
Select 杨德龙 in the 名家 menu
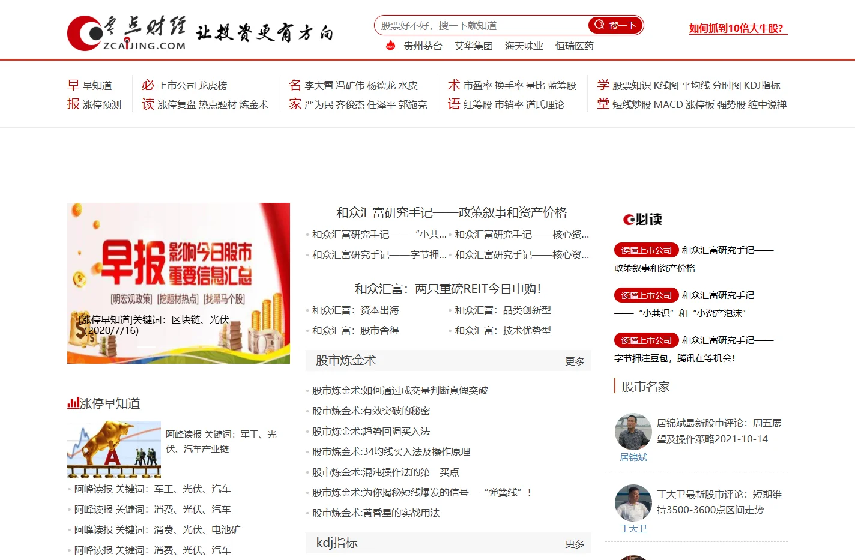point(381,86)
